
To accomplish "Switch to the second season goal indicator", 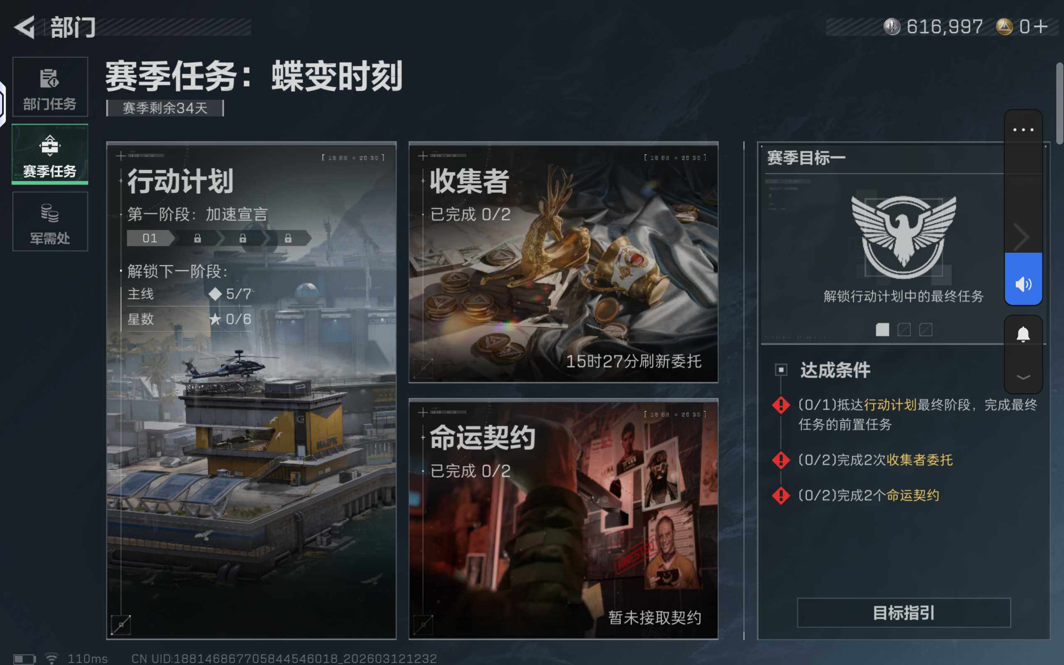I will [x=904, y=330].
